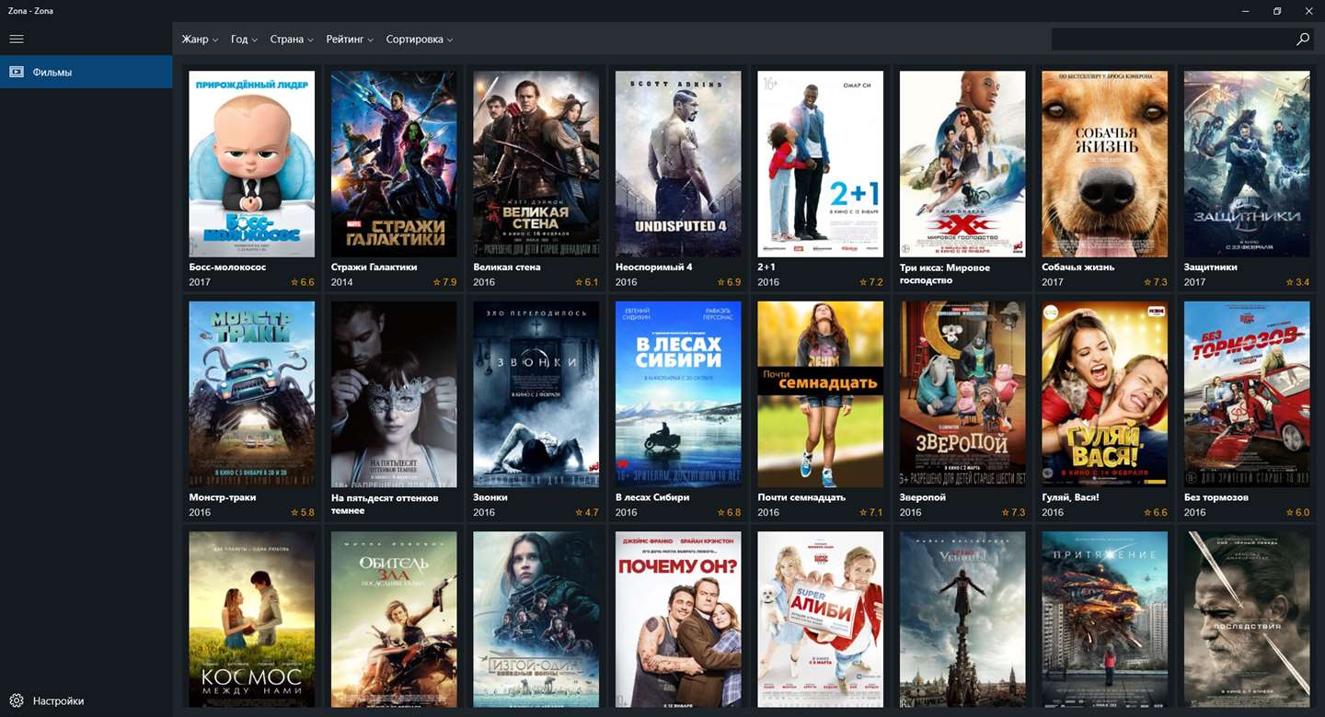Open the xXx Мировое господство poster
1325x717 pixels.
962,165
